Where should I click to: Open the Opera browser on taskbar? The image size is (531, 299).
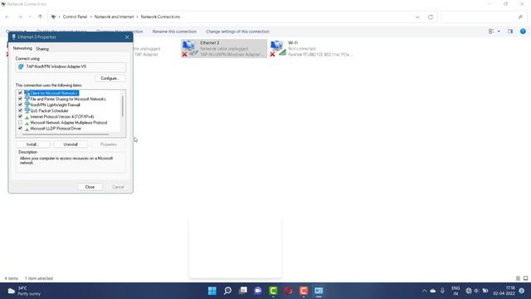[x=289, y=291]
